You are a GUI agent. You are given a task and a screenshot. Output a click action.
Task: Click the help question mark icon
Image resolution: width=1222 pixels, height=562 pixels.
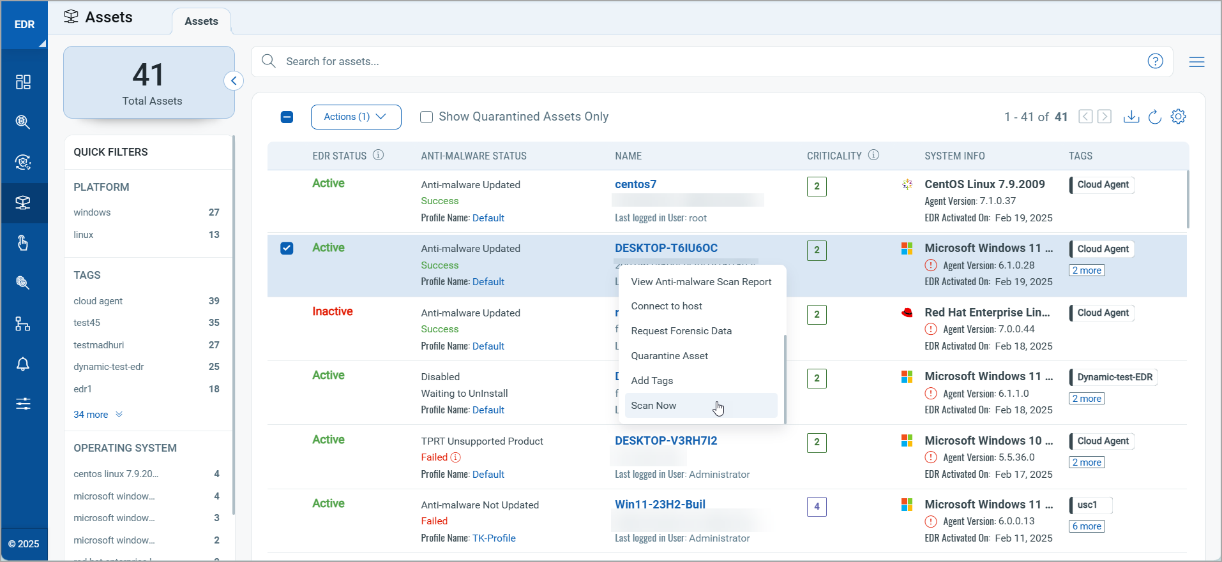click(1155, 61)
